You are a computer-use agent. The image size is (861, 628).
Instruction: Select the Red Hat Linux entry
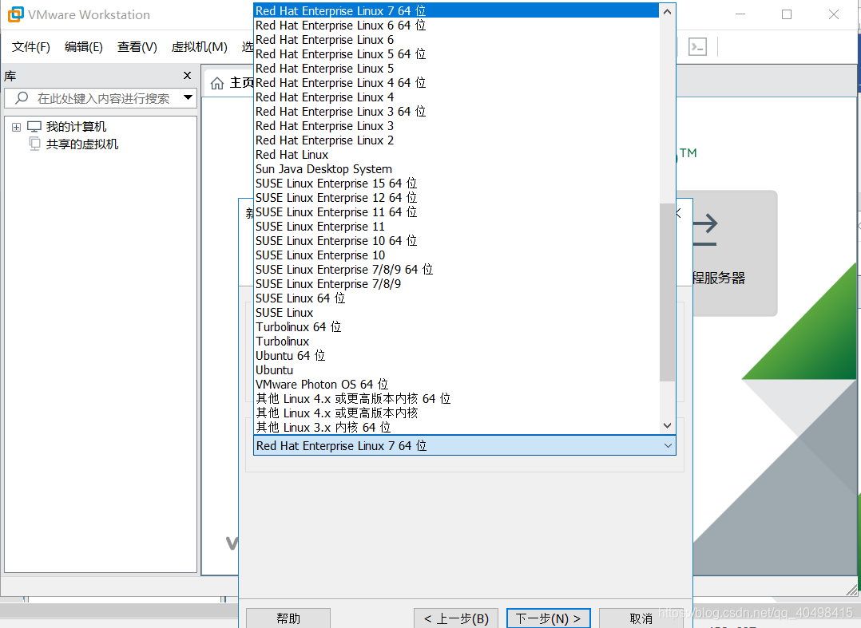[x=456, y=155]
